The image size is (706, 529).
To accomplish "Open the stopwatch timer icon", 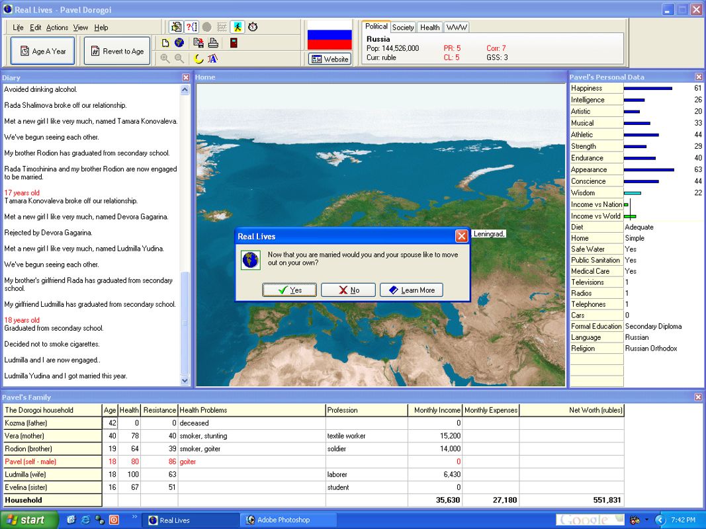I will tap(253, 28).
